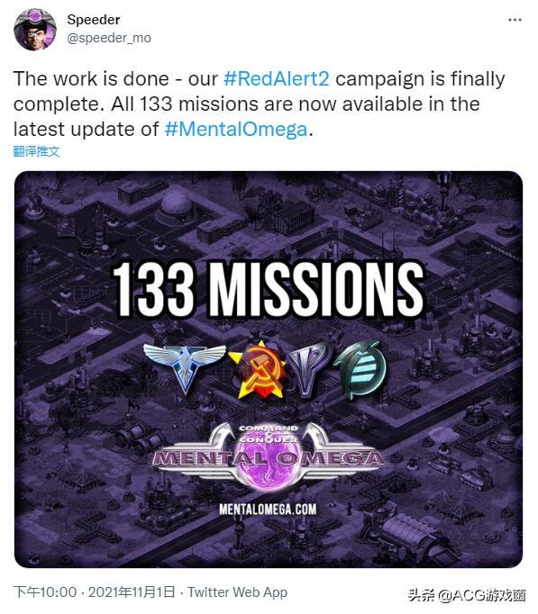The image size is (538, 614).
Task: Click the @speeder_mo handle
Action: (109, 38)
